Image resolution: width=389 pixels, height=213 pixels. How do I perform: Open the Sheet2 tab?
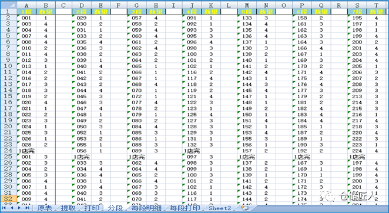click(220, 208)
